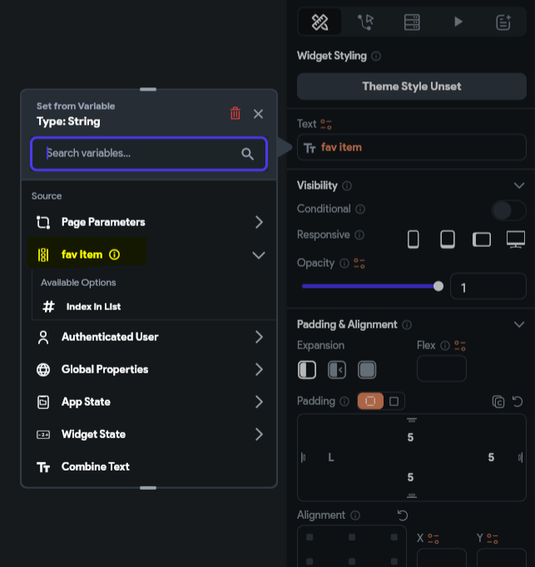Click the Opacity slider handle
This screenshot has height=567, width=535.
[x=438, y=286]
